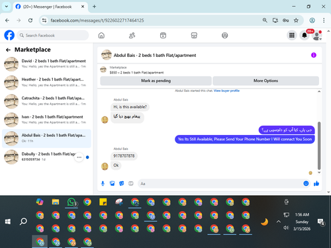This screenshot has width=331, height=248.
Task: Open the Reels video icon
Action: [163, 35]
